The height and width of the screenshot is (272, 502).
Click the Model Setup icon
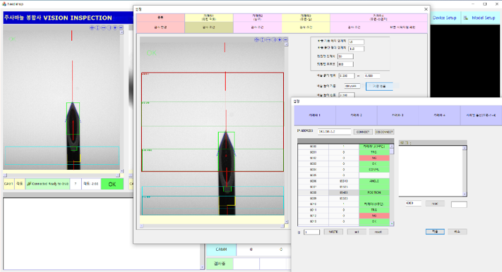(x=466, y=18)
